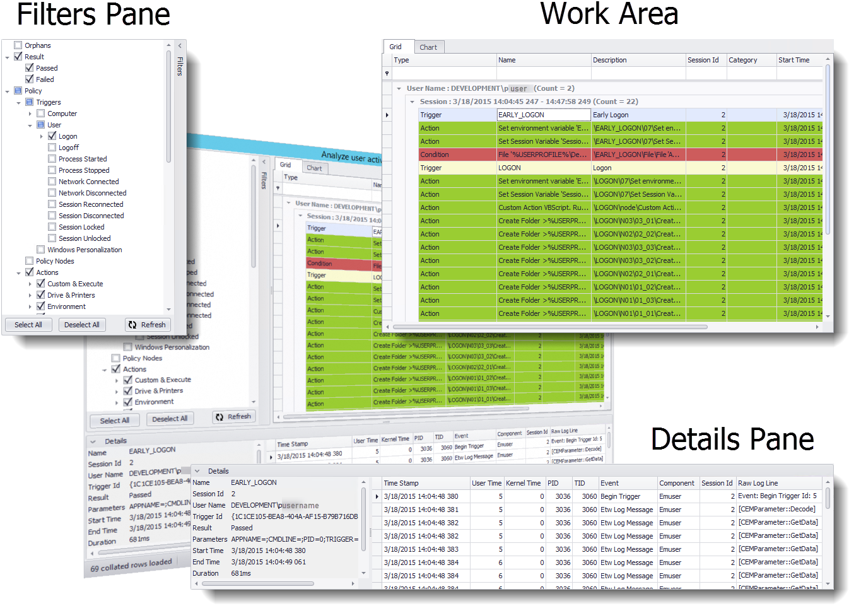Switch to the Chart tab in Work Area
This screenshot has width=849, height=606.
coord(428,47)
